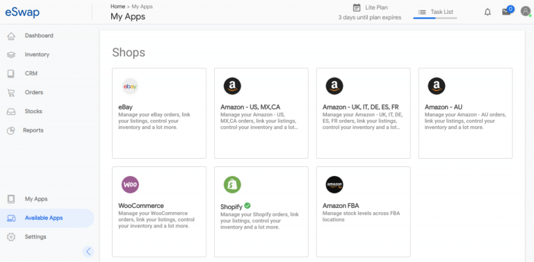
Task: Click the Amazon UK, IT, DE logo
Action: [x=334, y=86]
